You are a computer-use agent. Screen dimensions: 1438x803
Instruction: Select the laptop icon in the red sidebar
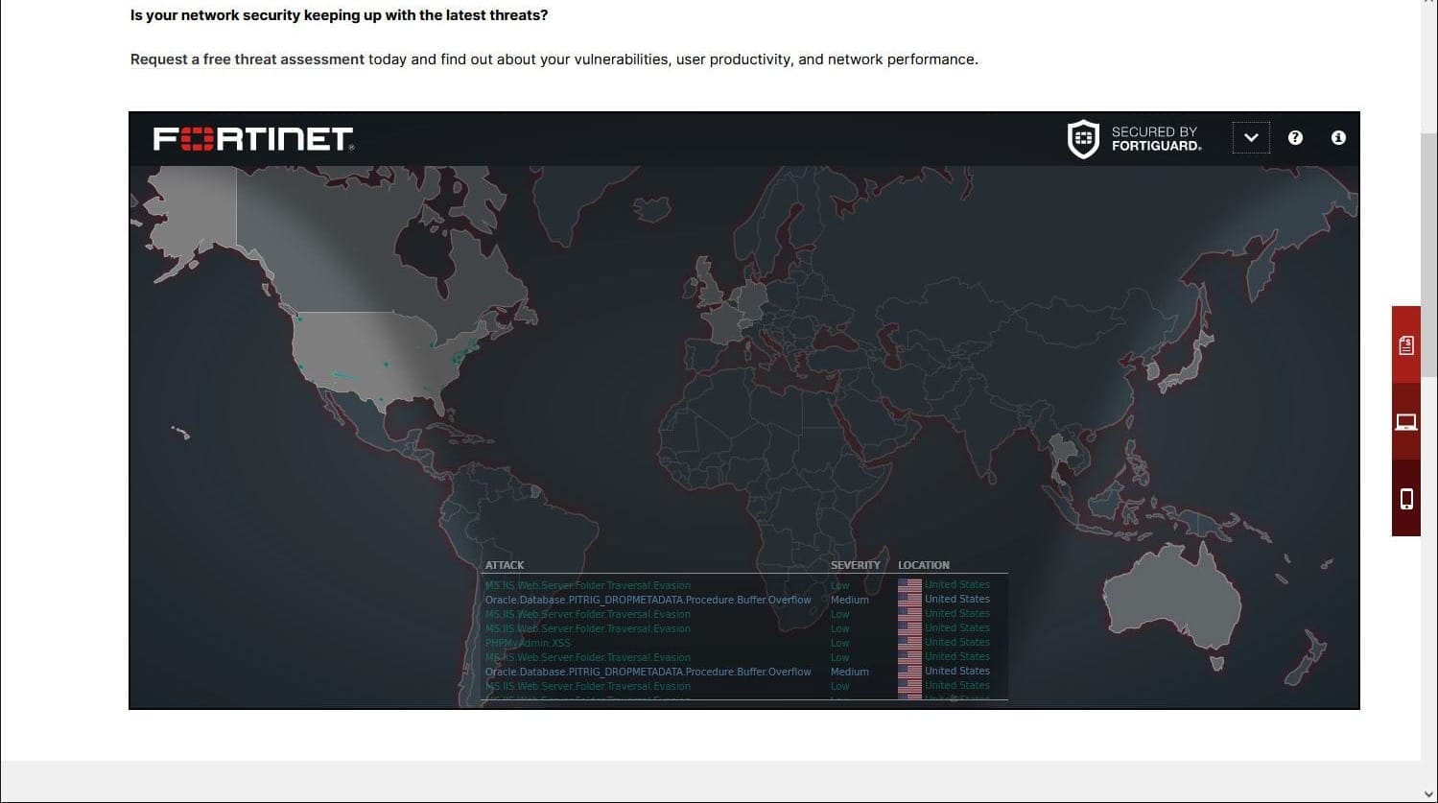point(1406,419)
